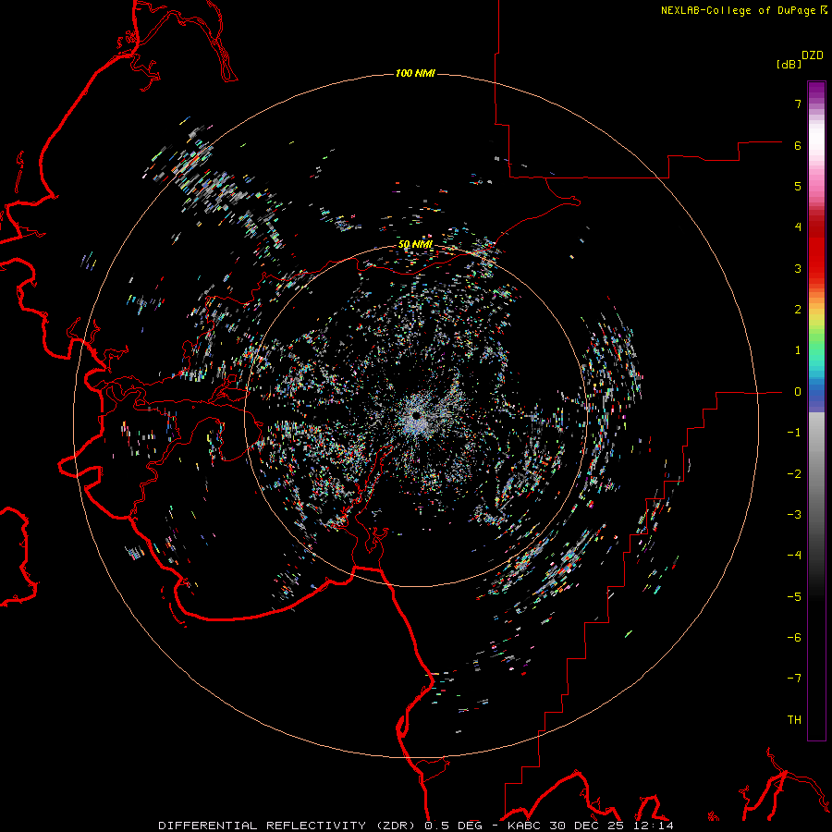Click the [dB] units label
832x832 pixels.
click(789, 64)
